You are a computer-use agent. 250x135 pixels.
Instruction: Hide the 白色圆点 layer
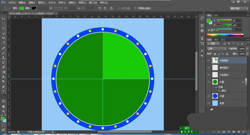[208, 75]
